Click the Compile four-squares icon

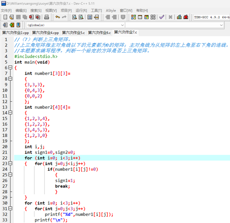(x=133, y=17)
